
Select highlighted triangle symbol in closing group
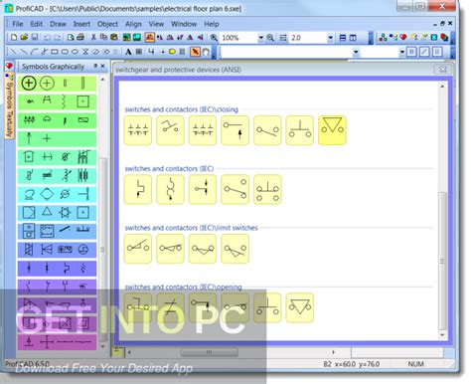point(332,130)
